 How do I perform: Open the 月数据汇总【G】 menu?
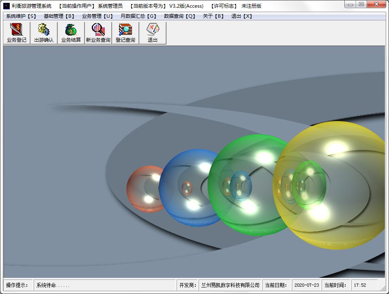(x=138, y=16)
